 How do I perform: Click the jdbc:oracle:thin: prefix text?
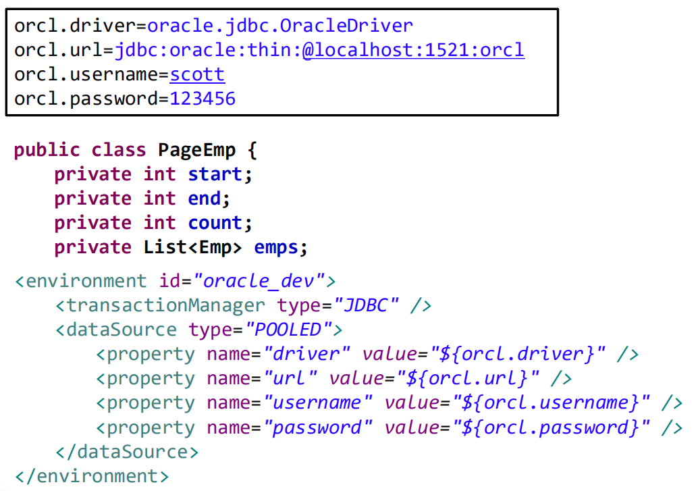click(x=209, y=50)
